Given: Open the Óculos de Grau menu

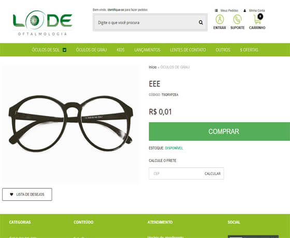Looking at the screenshot, I should (91, 50).
